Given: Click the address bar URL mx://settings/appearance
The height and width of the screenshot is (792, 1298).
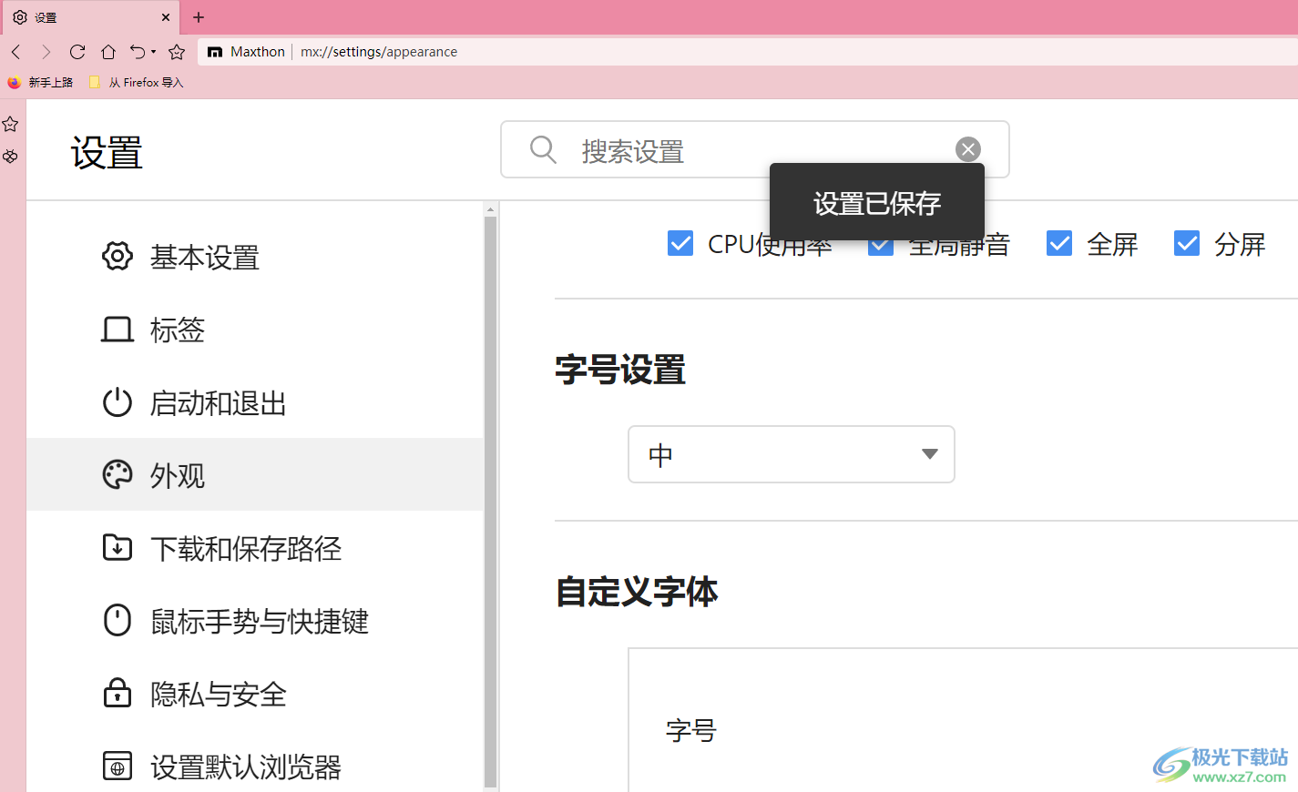Looking at the screenshot, I should pyautogui.click(x=379, y=52).
